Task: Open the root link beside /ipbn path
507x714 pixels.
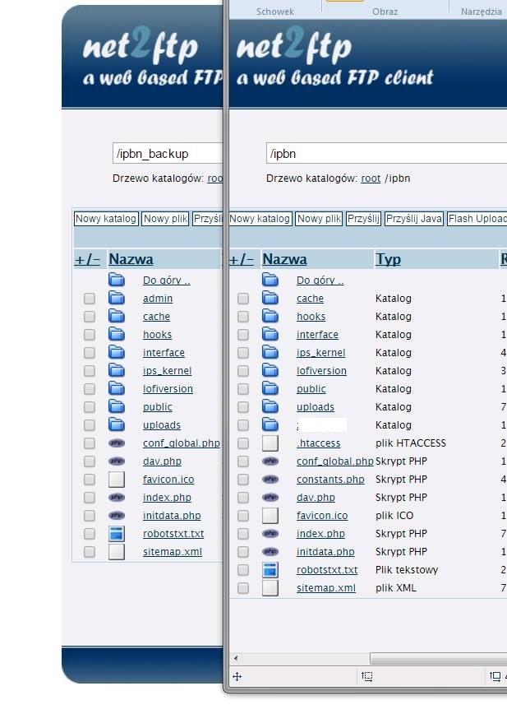Action: coord(371,178)
